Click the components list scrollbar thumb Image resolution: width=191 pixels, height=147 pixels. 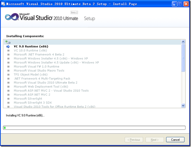coord(183,58)
